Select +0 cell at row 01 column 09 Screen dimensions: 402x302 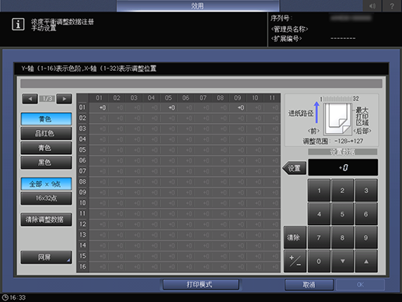[238, 107]
